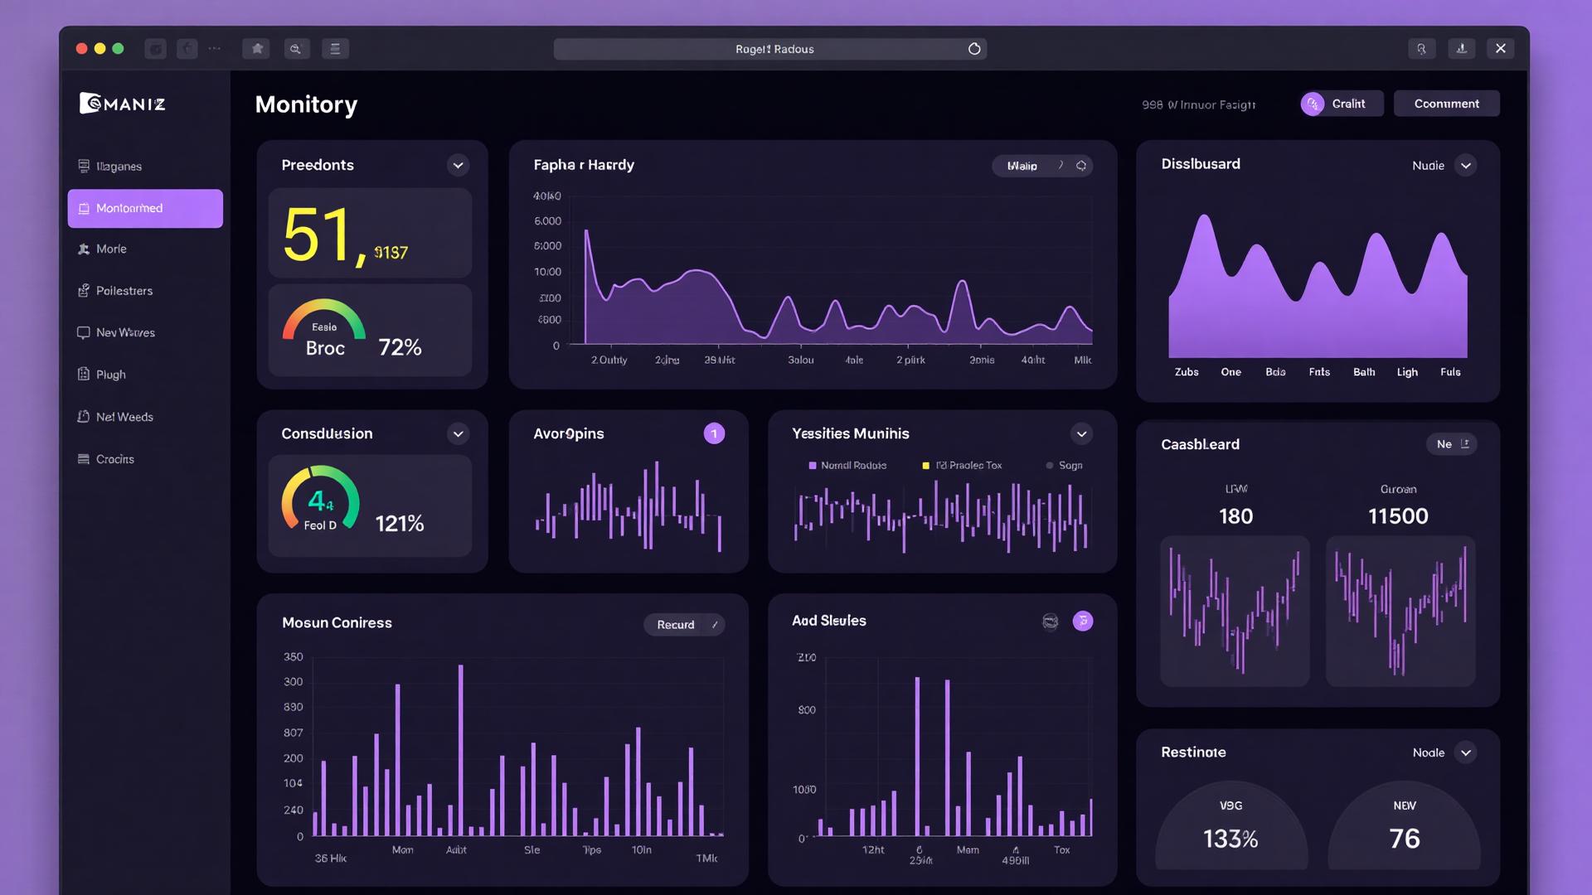Click the Rogel Radous address bar
The height and width of the screenshot is (895, 1592).
click(x=769, y=49)
